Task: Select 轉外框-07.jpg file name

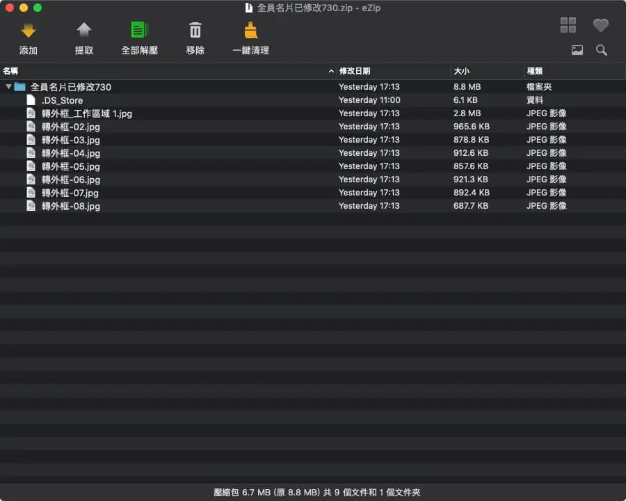Action: (70, 193)
